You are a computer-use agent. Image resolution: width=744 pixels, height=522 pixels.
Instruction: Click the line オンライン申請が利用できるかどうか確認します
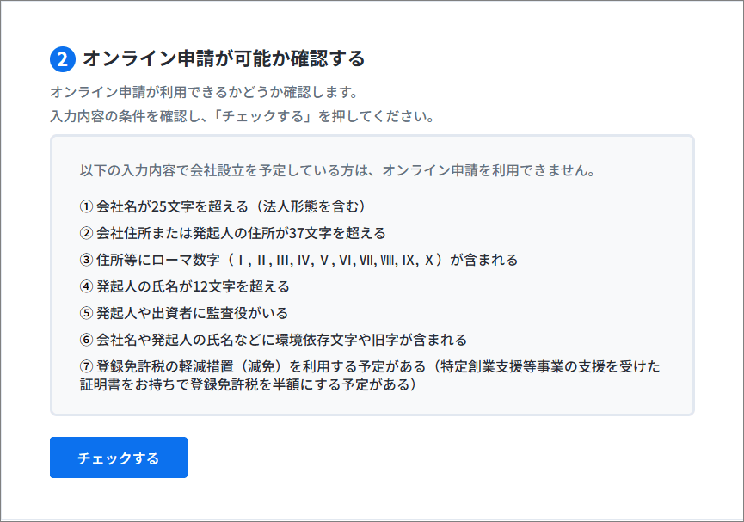pos(204,92)
